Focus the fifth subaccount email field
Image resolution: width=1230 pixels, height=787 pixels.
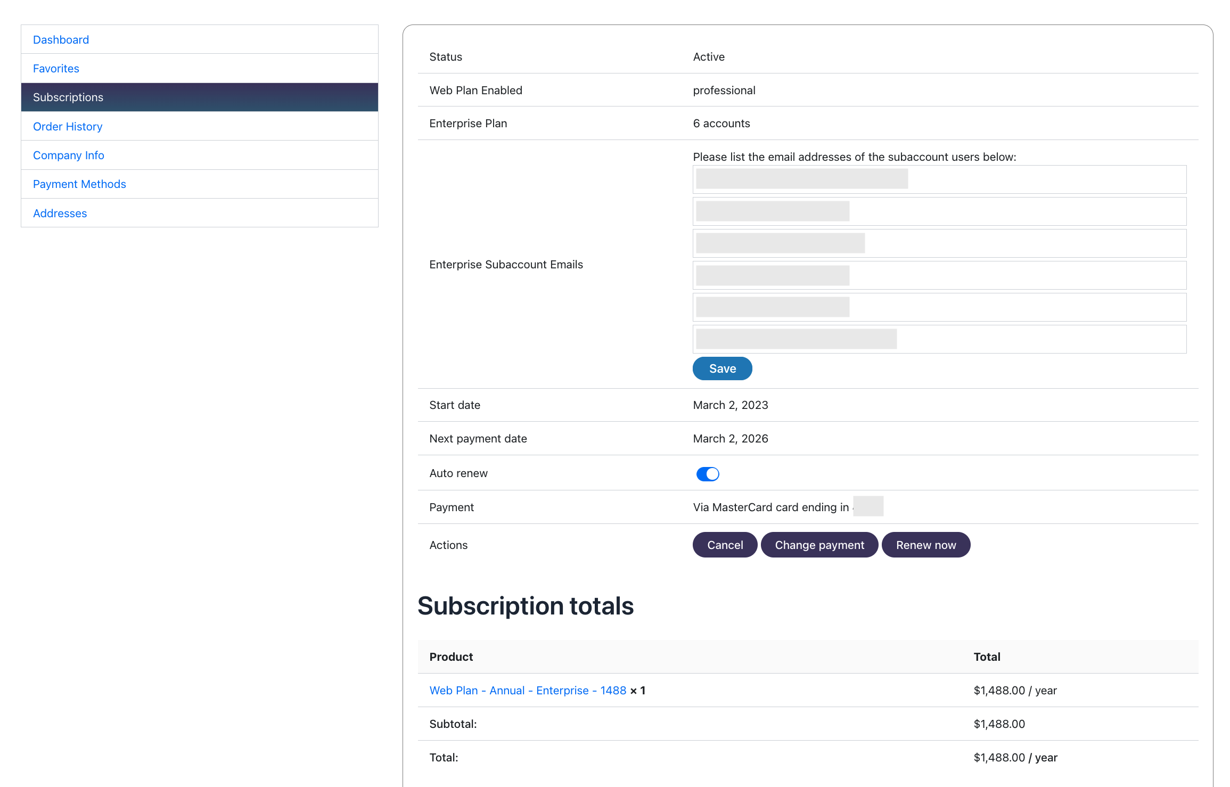pyautogui.click(x=939, y=307)
